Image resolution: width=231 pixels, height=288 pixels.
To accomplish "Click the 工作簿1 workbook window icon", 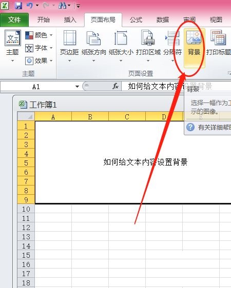I will [x=23, y=105].
